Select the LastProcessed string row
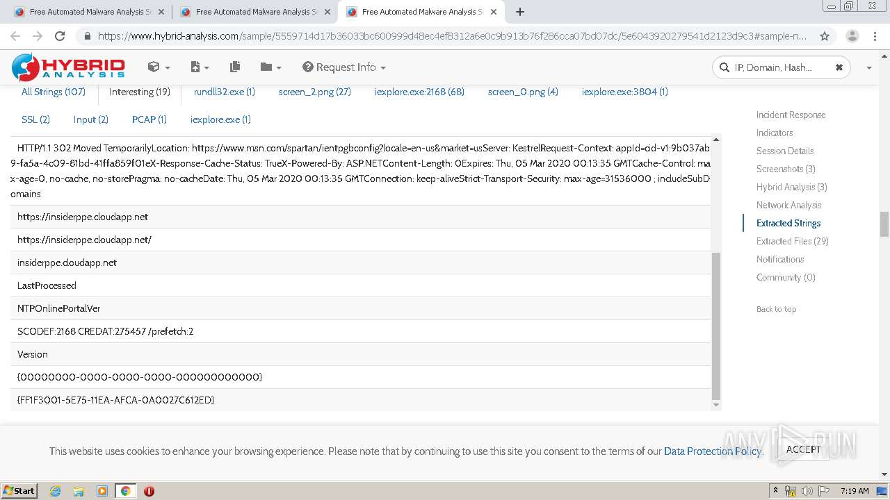The width and height of the screenshot is (890, 500). coord(360,285)
